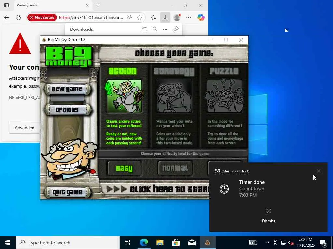Select the Strategy game mode picture
Viewport: 333px width, 249px height.
click(x=174, y=96)
